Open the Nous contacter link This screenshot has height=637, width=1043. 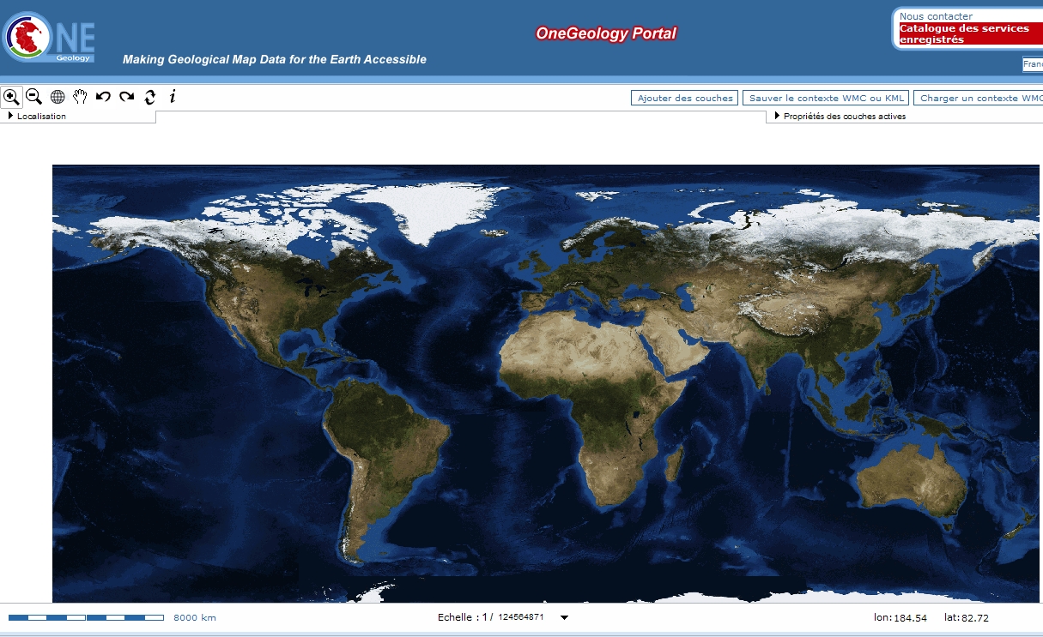tap(936, 16)
